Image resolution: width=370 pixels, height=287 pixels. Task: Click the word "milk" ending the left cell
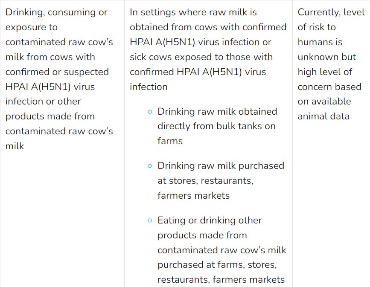(x=15, y=146)
